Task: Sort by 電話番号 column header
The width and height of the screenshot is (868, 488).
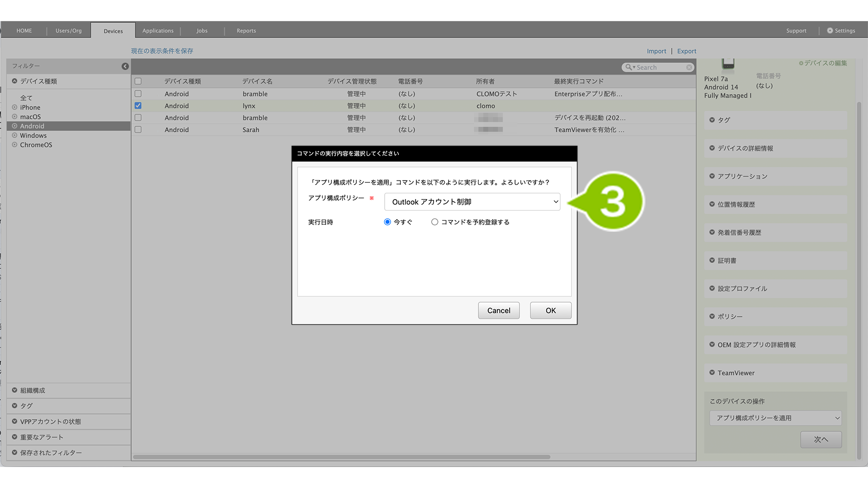Action: pyautogui.click(x=410, y=81)
